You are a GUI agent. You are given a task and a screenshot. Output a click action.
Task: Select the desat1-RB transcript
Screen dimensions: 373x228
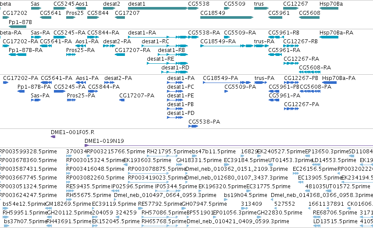click(x=173, y=55)
